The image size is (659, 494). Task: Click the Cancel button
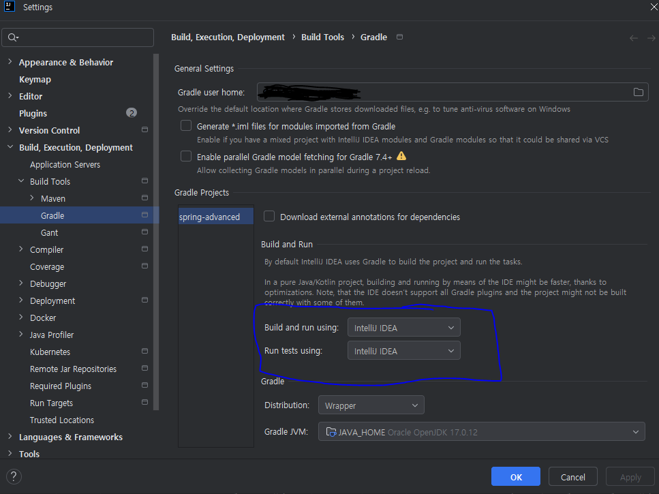click(573, 477)
